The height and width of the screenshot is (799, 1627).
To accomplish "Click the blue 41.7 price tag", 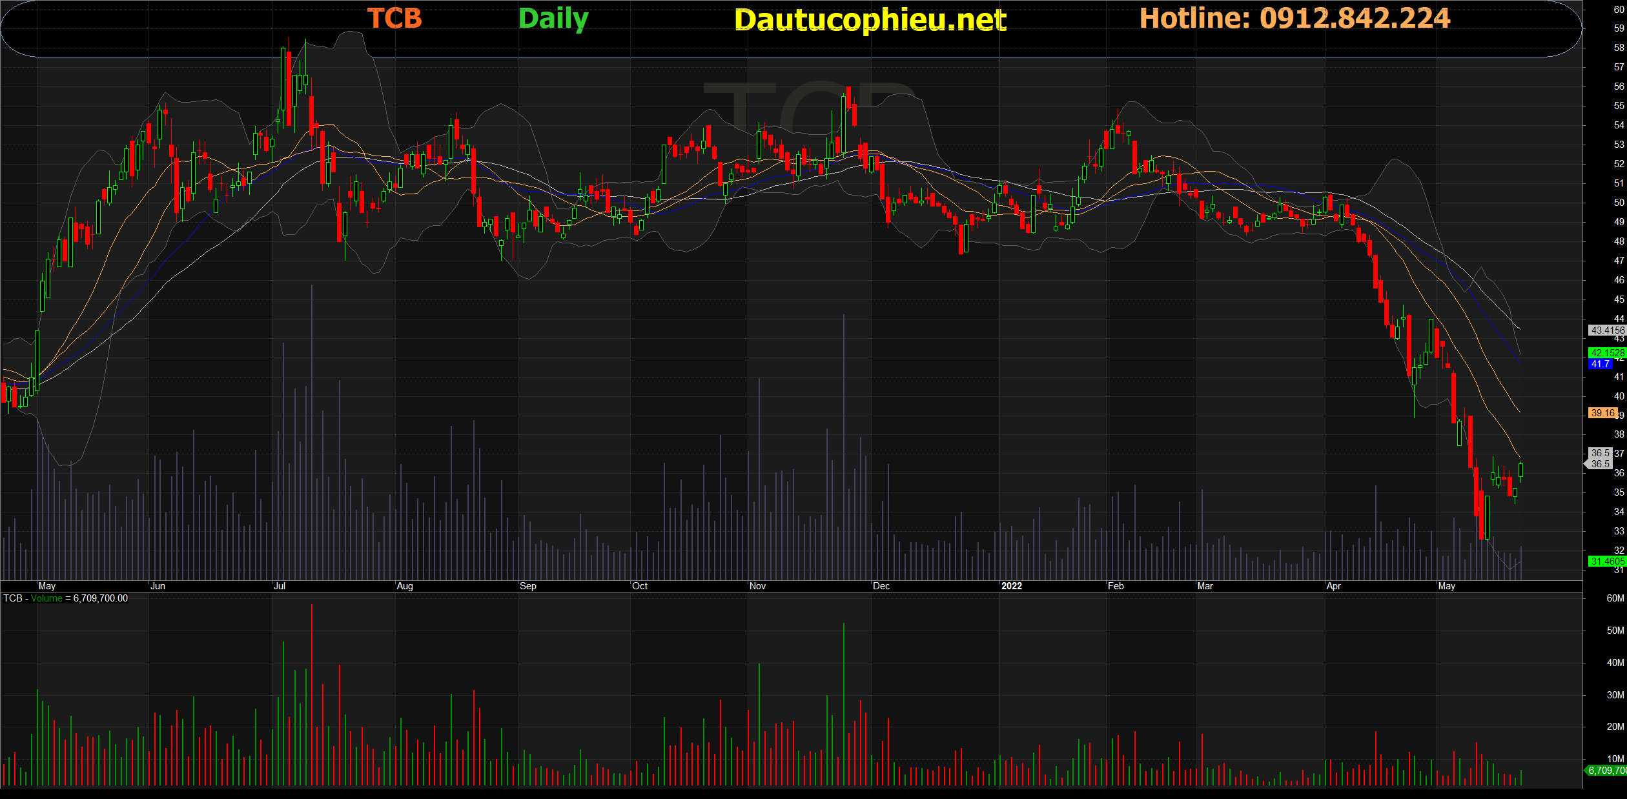I will tap(1600, 364).
